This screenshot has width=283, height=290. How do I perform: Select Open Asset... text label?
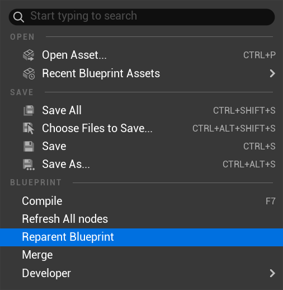(74, 55)
